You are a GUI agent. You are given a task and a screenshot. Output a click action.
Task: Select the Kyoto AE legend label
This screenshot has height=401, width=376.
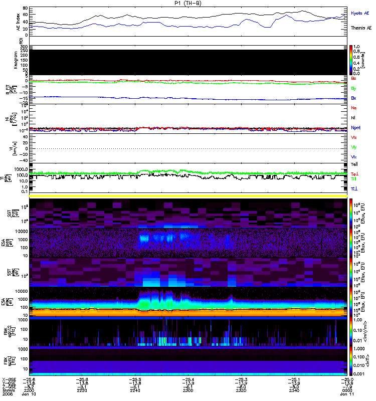360,13
